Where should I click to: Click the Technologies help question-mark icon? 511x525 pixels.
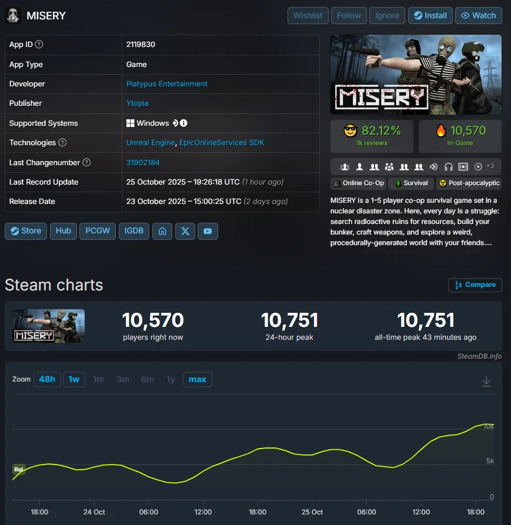pos(62,142)
